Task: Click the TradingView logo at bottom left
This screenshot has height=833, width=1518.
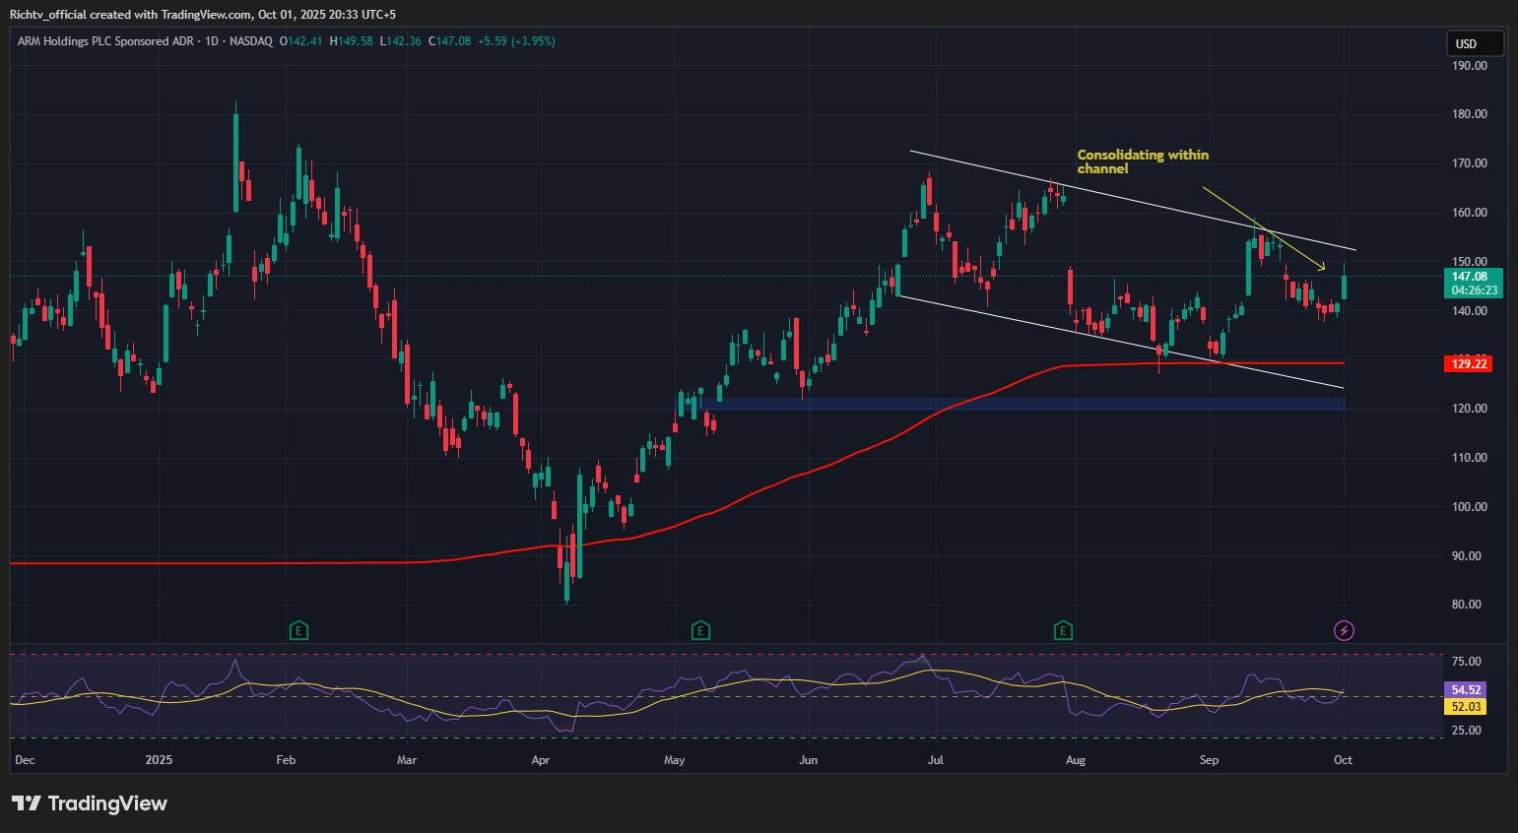Action: (90, 803)
